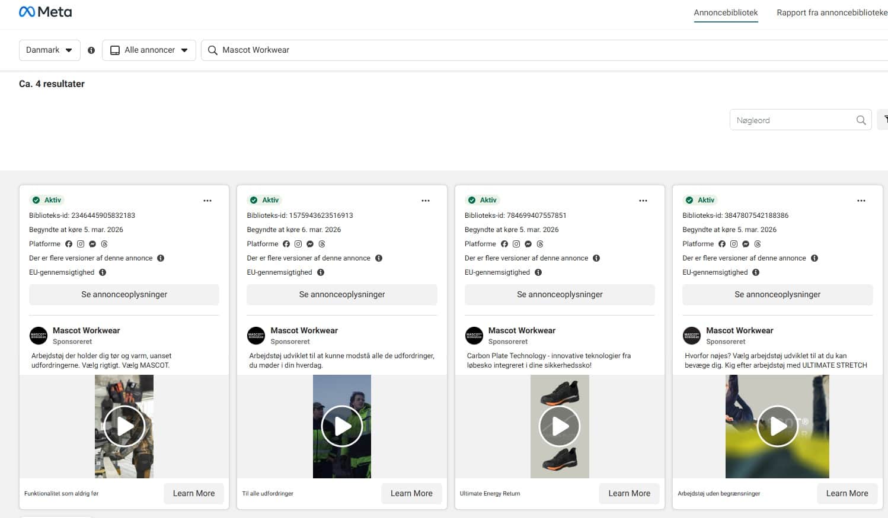Click Messenger platform icon on ad 1575943623516913
Screen dimensions: 888x518
pos(310,244)
